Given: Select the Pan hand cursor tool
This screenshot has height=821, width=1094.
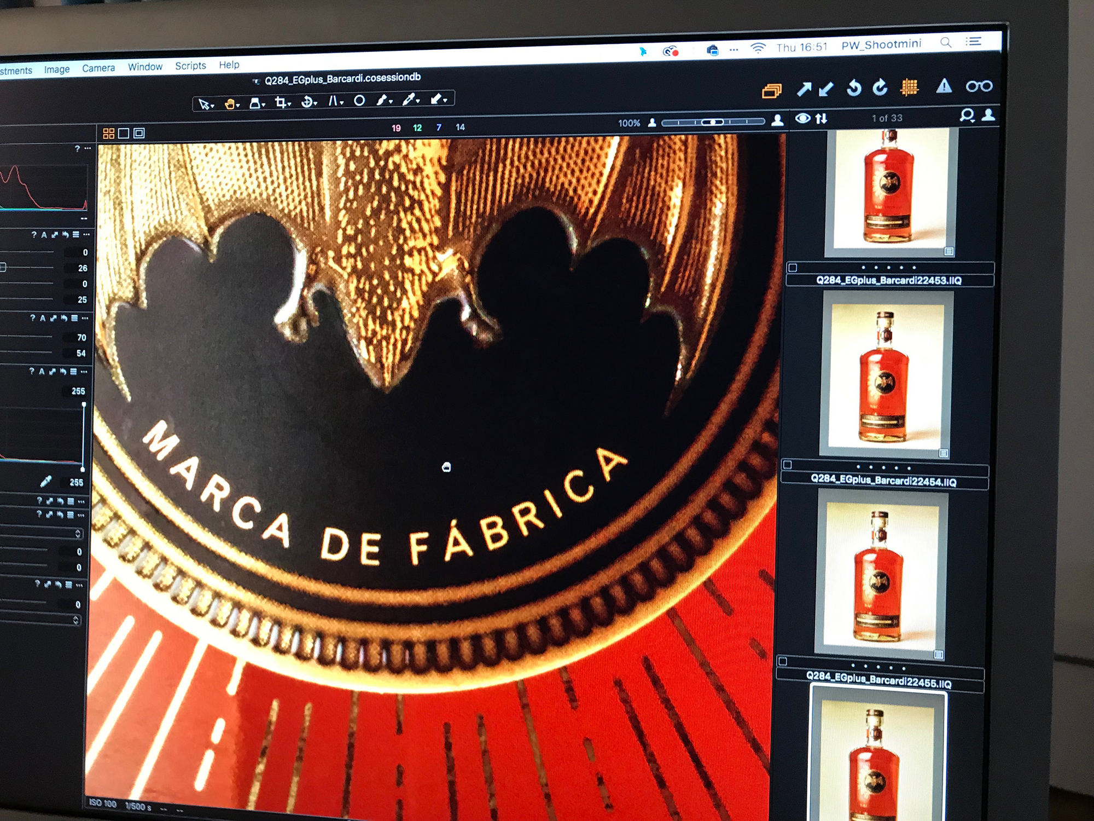Looking at the screenshot, I should (x=230, y=103).
